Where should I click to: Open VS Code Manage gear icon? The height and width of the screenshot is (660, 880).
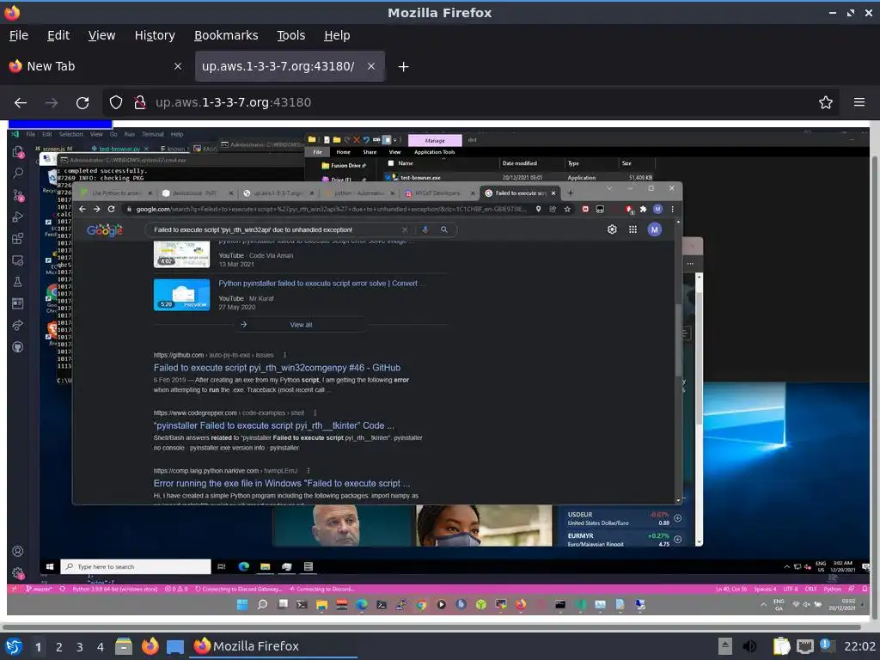coord(18,573)
